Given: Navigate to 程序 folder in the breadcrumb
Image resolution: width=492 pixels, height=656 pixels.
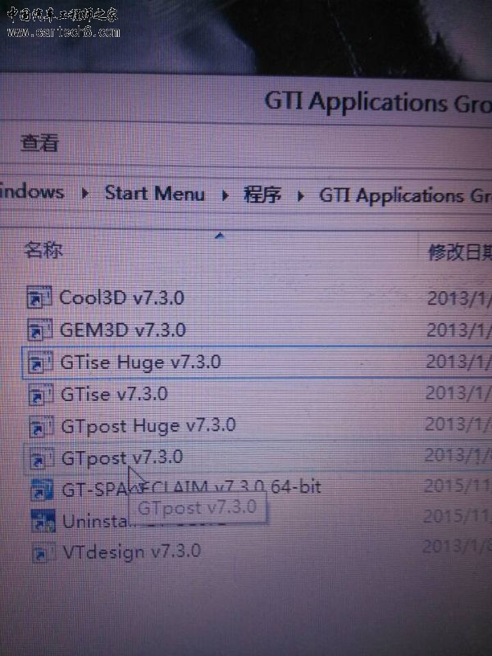Looking at the screenshot, I should [262, 195].
